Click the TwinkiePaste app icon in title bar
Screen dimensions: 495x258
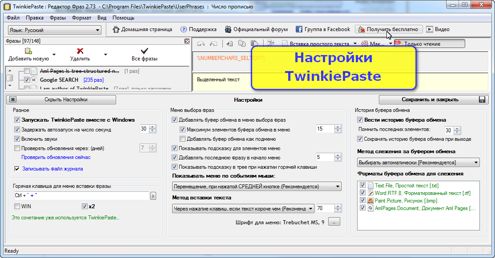pos(7,7)
